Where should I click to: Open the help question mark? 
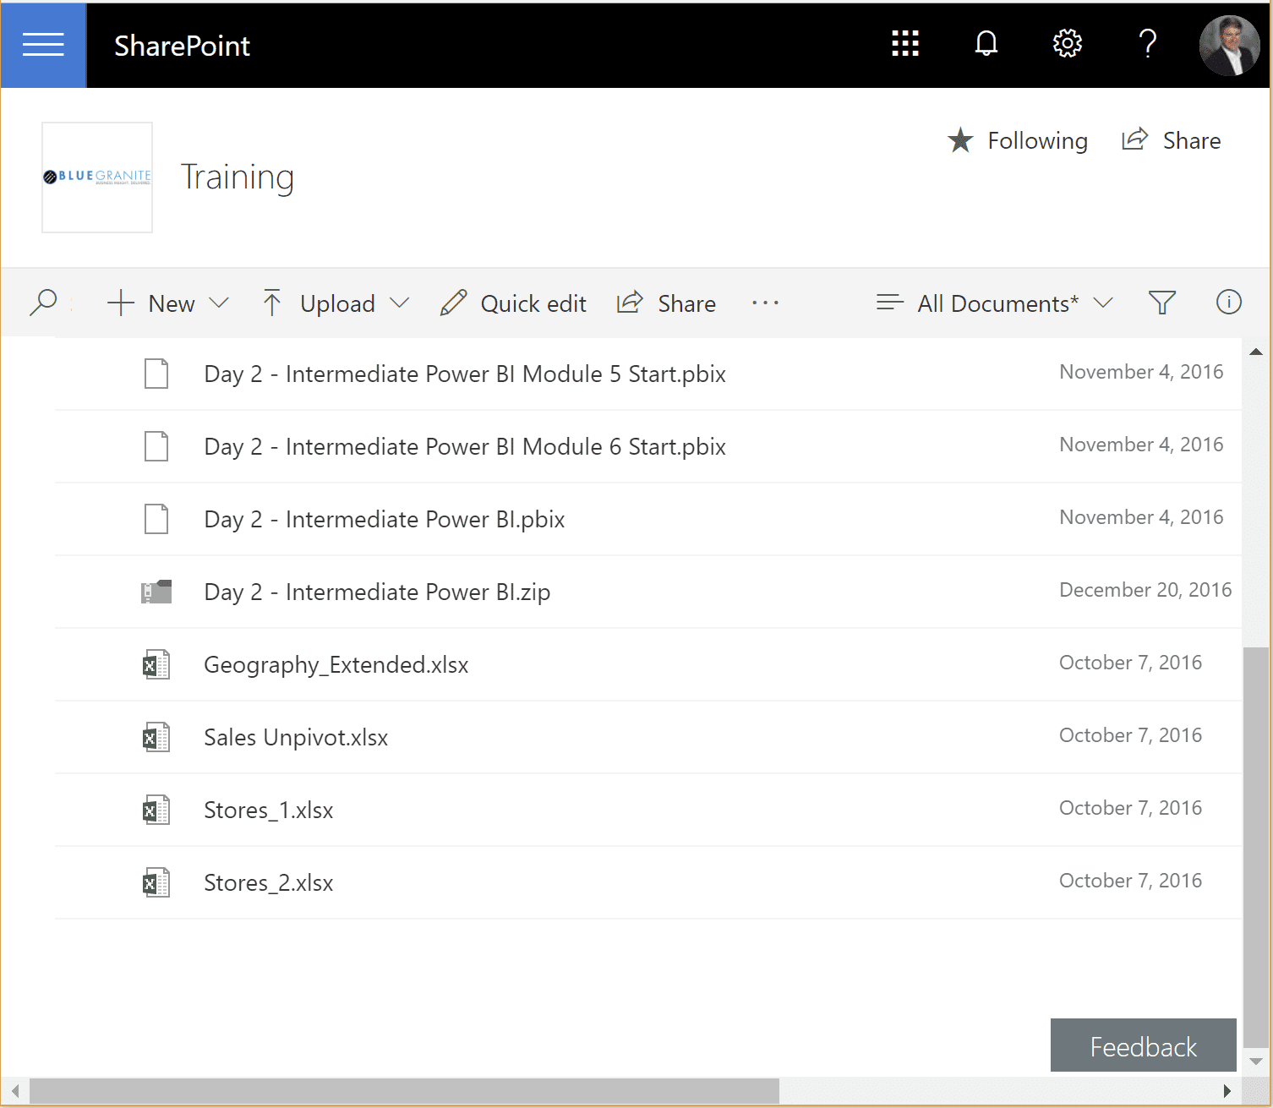point(1148,43)
